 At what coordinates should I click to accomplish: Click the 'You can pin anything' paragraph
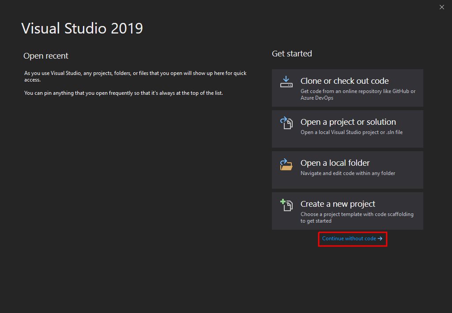point(124,93)
